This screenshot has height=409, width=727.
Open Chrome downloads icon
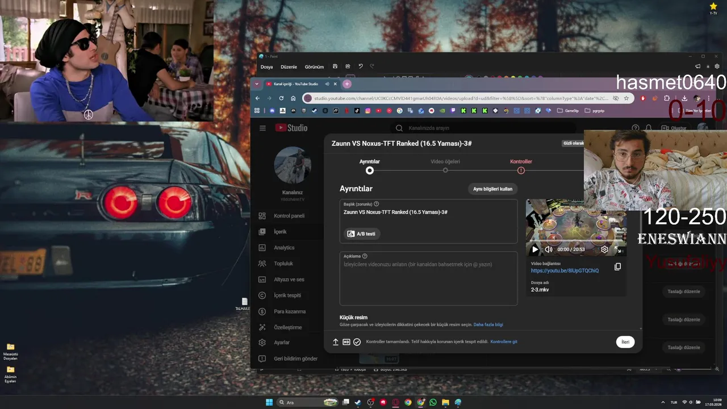click(684, 98)
